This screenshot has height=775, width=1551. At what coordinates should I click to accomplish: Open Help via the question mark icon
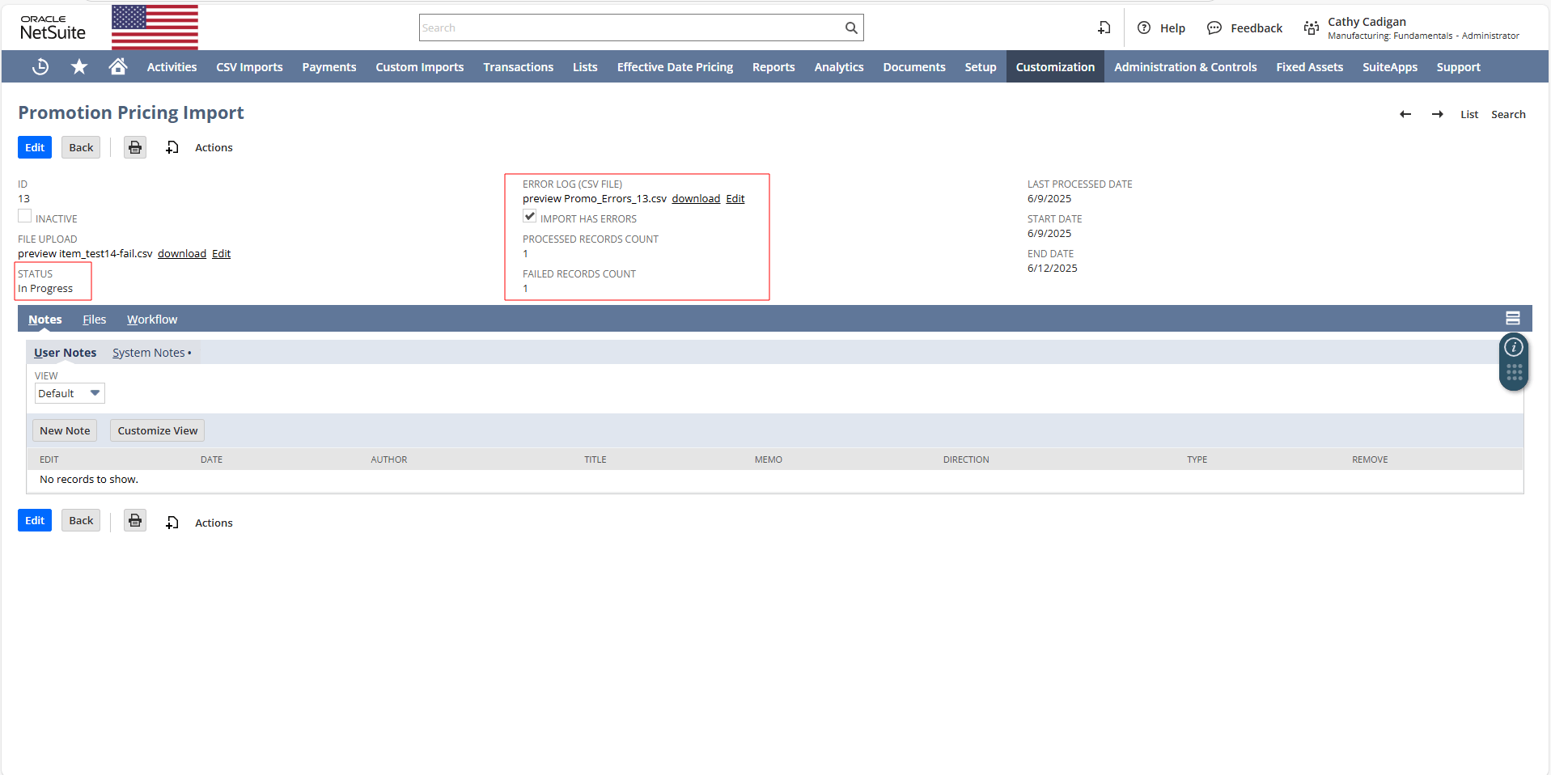(x=1143, y=28)
